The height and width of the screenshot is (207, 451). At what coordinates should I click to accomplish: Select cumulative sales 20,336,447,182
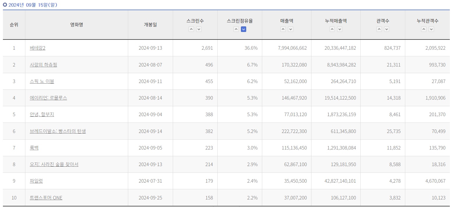pyautogui.click(x=340, y=48)
